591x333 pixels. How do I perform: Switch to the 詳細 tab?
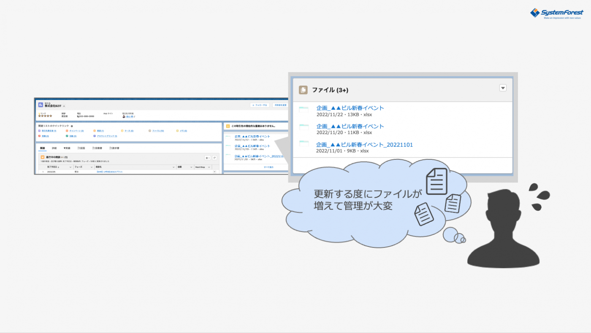click(54, 148)
